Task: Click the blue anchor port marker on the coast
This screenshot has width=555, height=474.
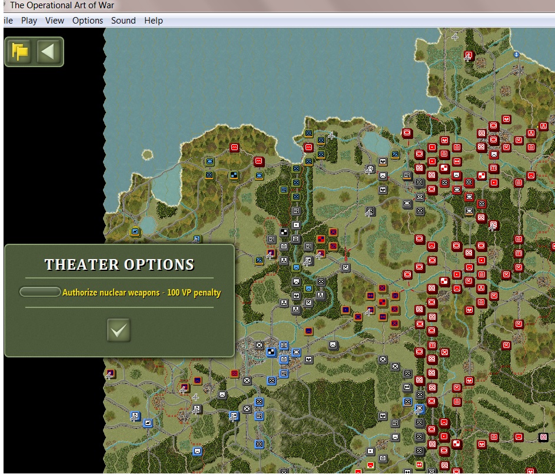Action: (516, 55)
